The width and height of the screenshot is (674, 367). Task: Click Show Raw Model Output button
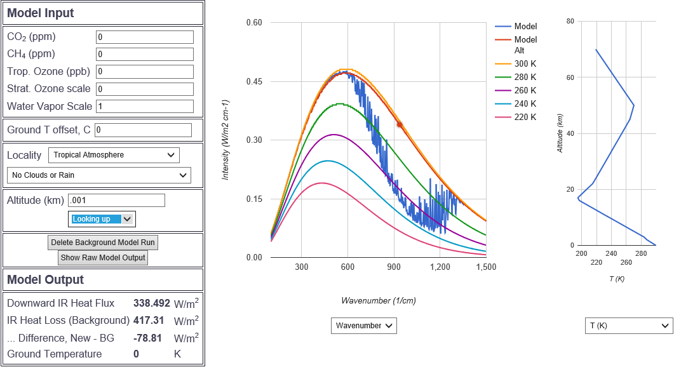(103, 258)
